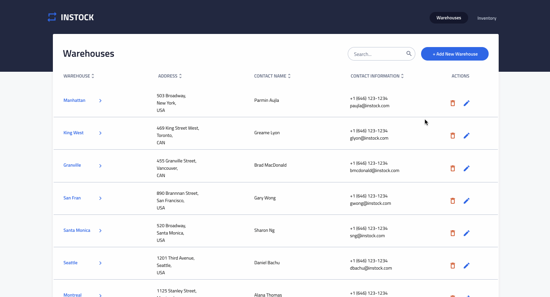Open the Manhattan warehouse link

coord(74,100)
